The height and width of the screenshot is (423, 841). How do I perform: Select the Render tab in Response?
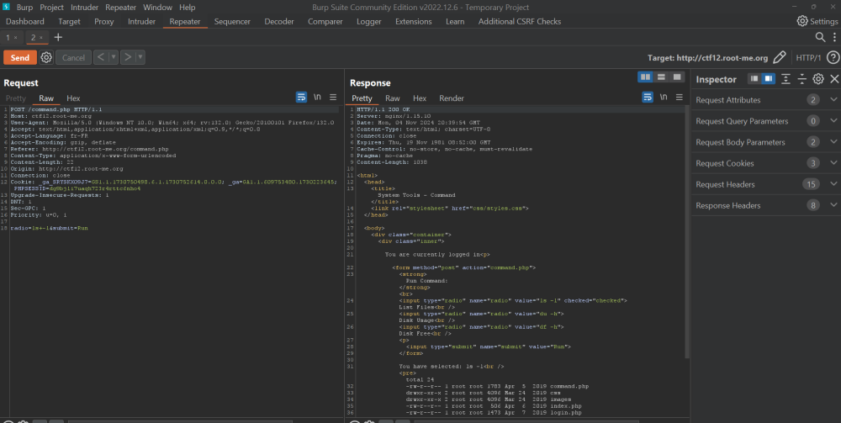(x=452, y=98)
